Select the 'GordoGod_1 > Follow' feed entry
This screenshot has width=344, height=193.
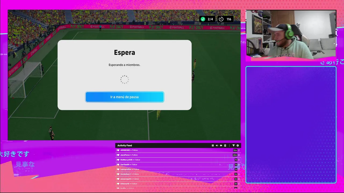178,174
